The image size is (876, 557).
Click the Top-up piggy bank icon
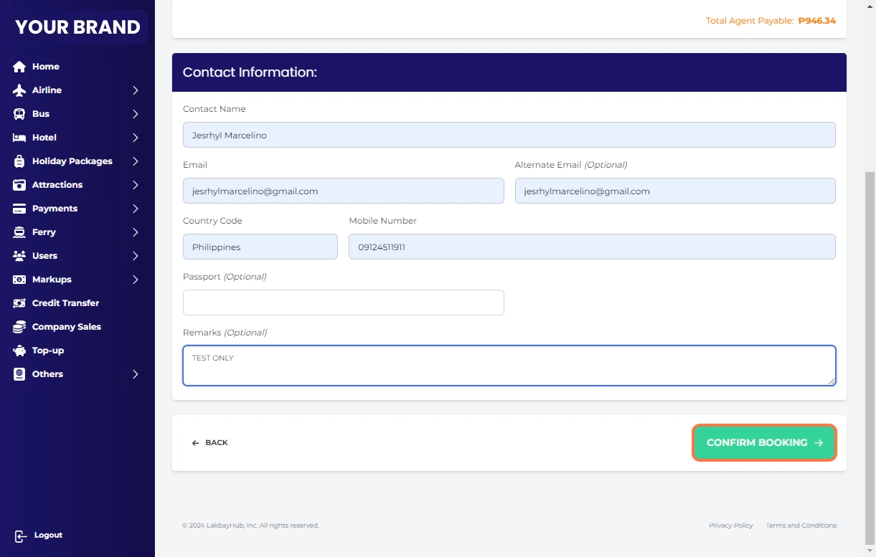click(19, 351)
